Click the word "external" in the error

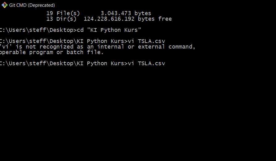point(151,47)
